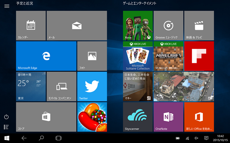Open the ストア store tile

point(46,117)
